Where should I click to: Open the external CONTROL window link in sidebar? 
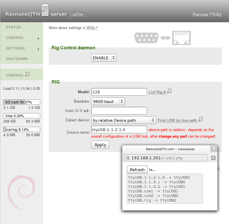[22, 75]
